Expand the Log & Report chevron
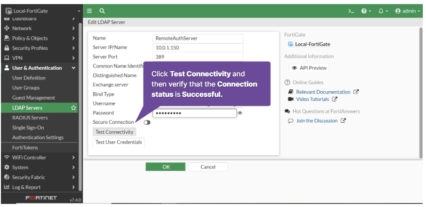Image resolution: width=426 pixels, height=207 pixels. coord(74,187)
